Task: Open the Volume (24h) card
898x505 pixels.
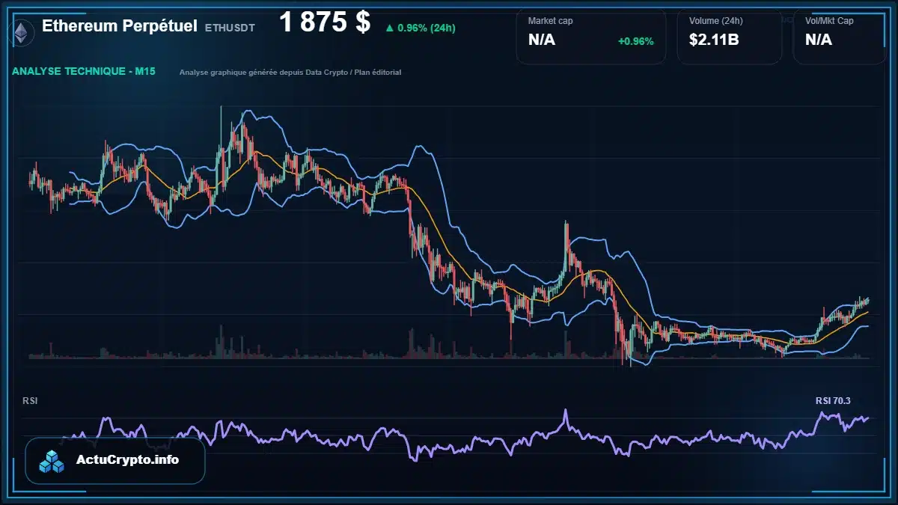Action: (x=729, y=37)
